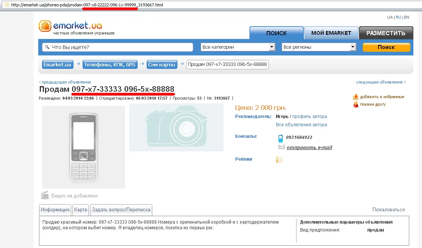Click the orange rating icon
Viewport: 422px width, 248px height.
(x=279, y=160)
